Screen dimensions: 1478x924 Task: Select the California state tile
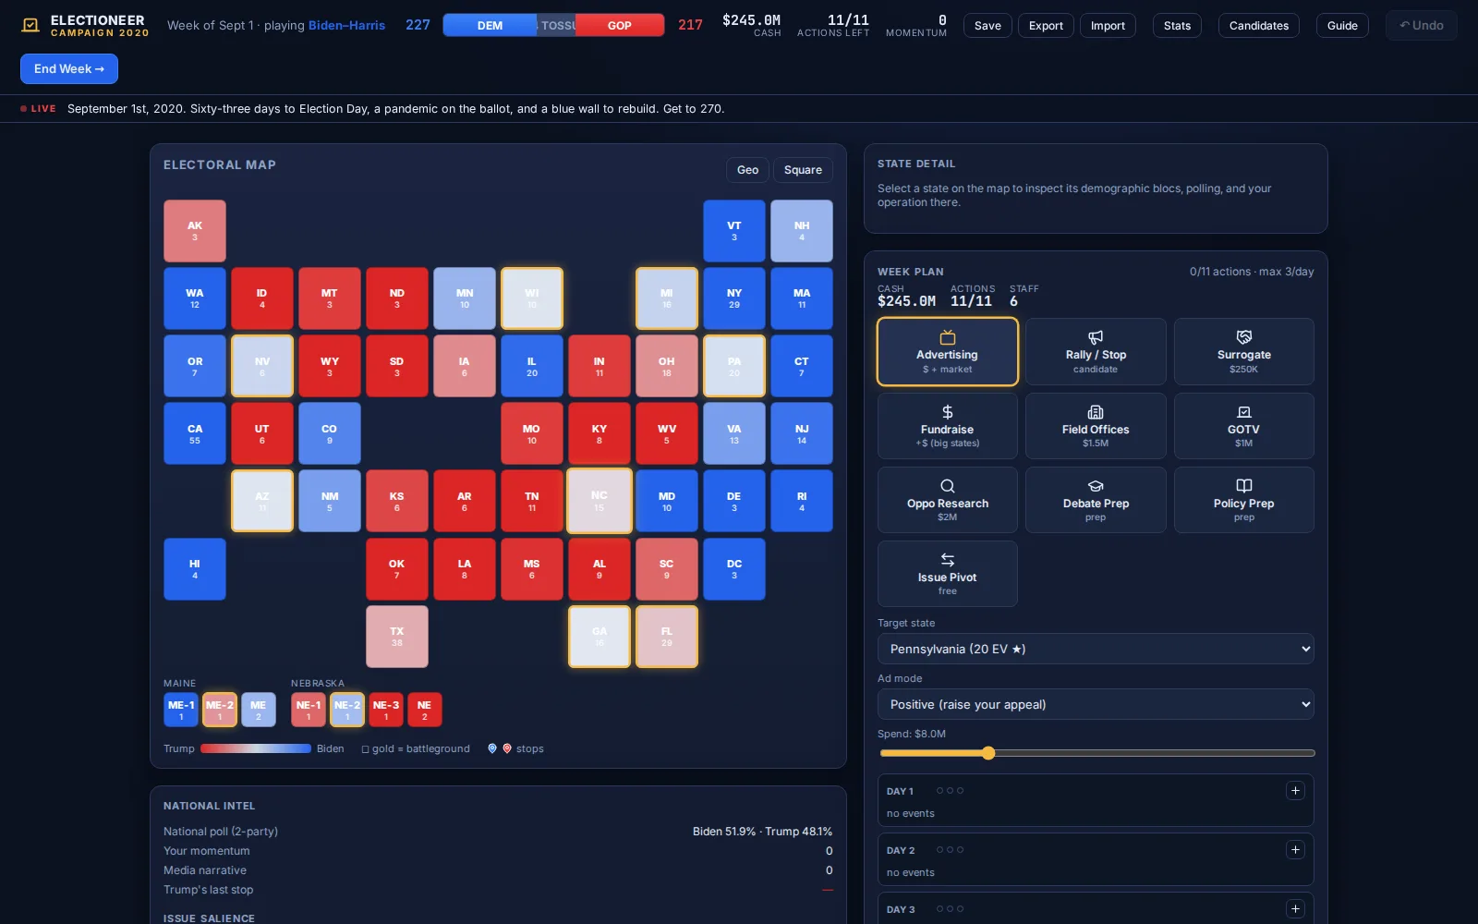tap(195, 433)
